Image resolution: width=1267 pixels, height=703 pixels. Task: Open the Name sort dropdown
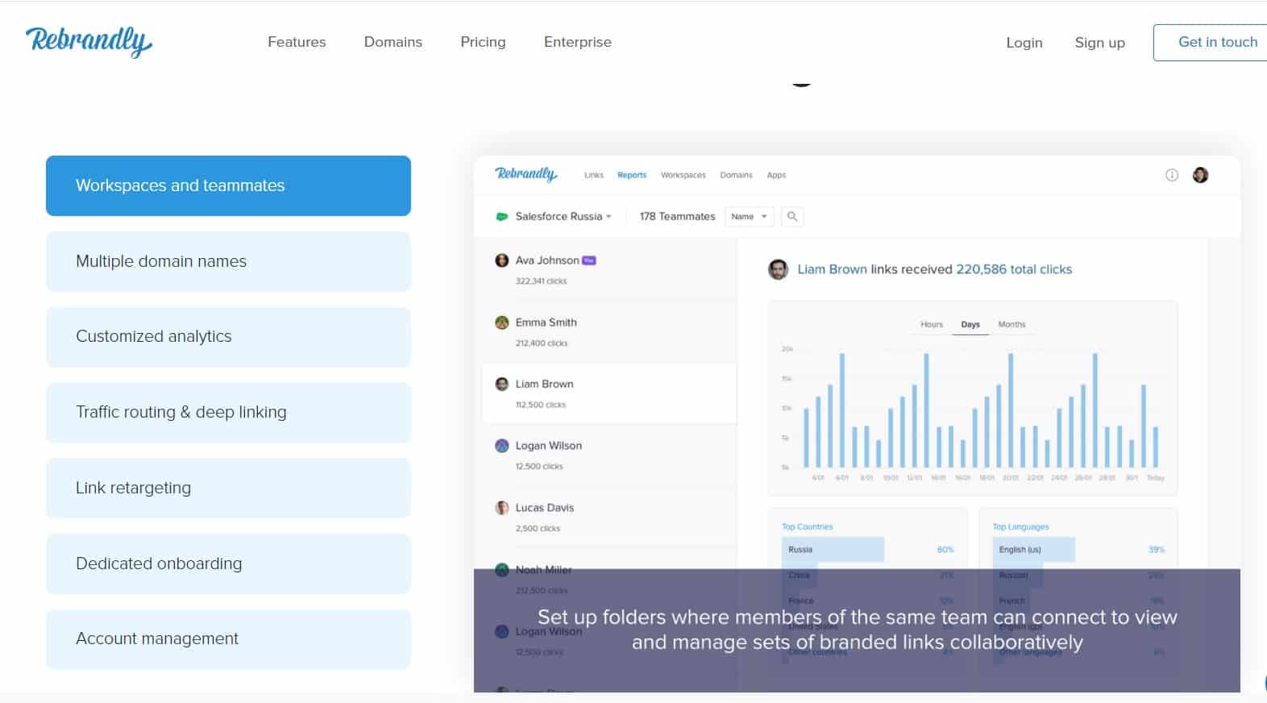(x=749, y=216)
